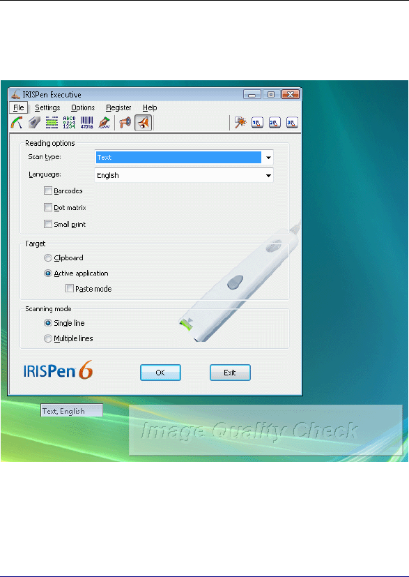Viewport: 409px width, 577px height.
Task: Click the ABCD 1234 text-type icon
Action: click(x=69, y=123)
